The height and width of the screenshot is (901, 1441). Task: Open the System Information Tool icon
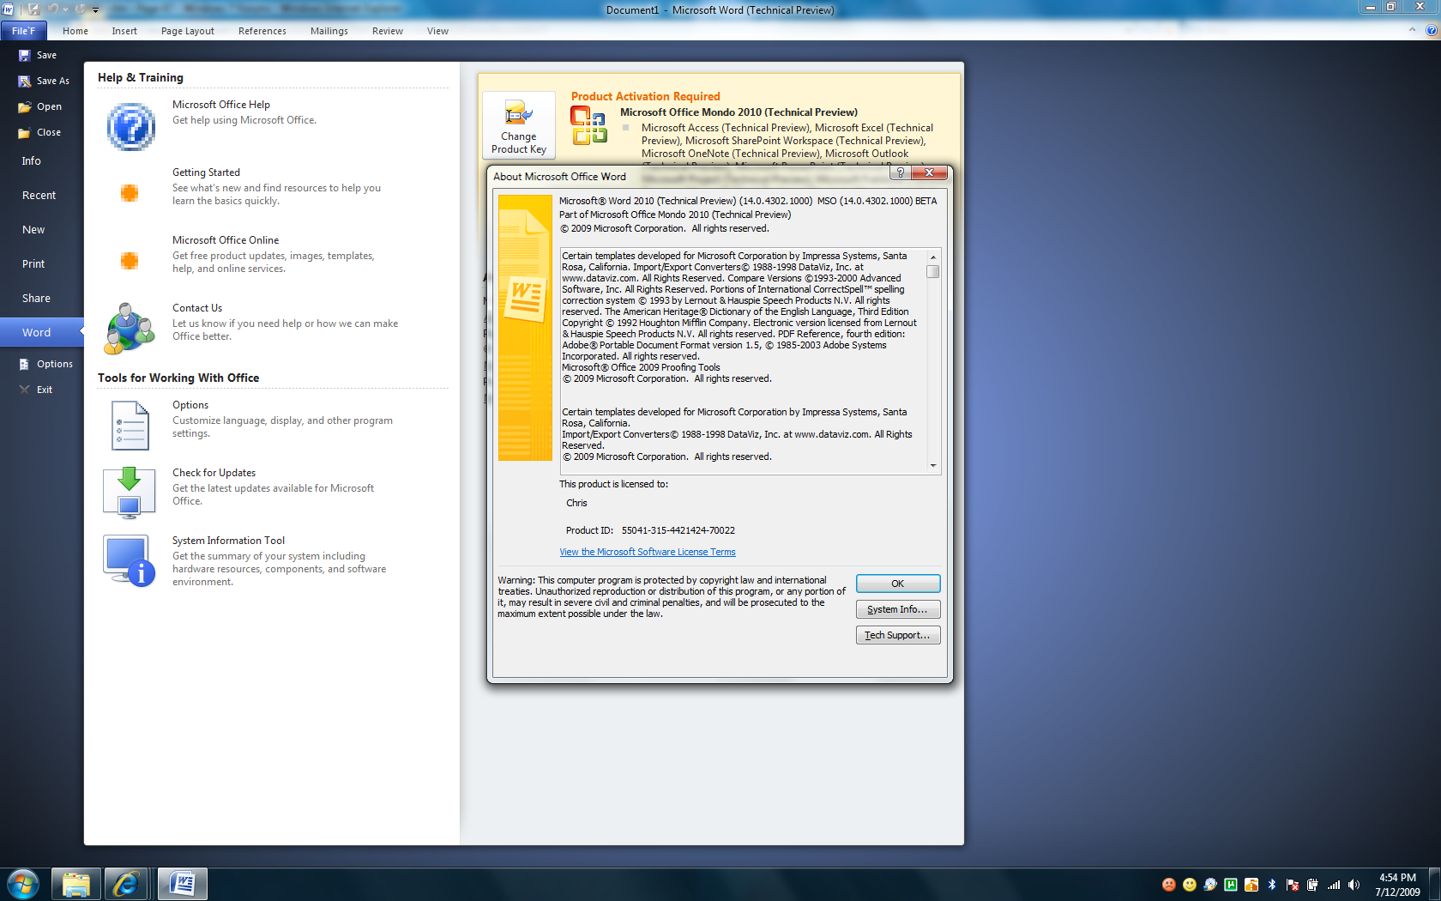[x=130, y=560]
